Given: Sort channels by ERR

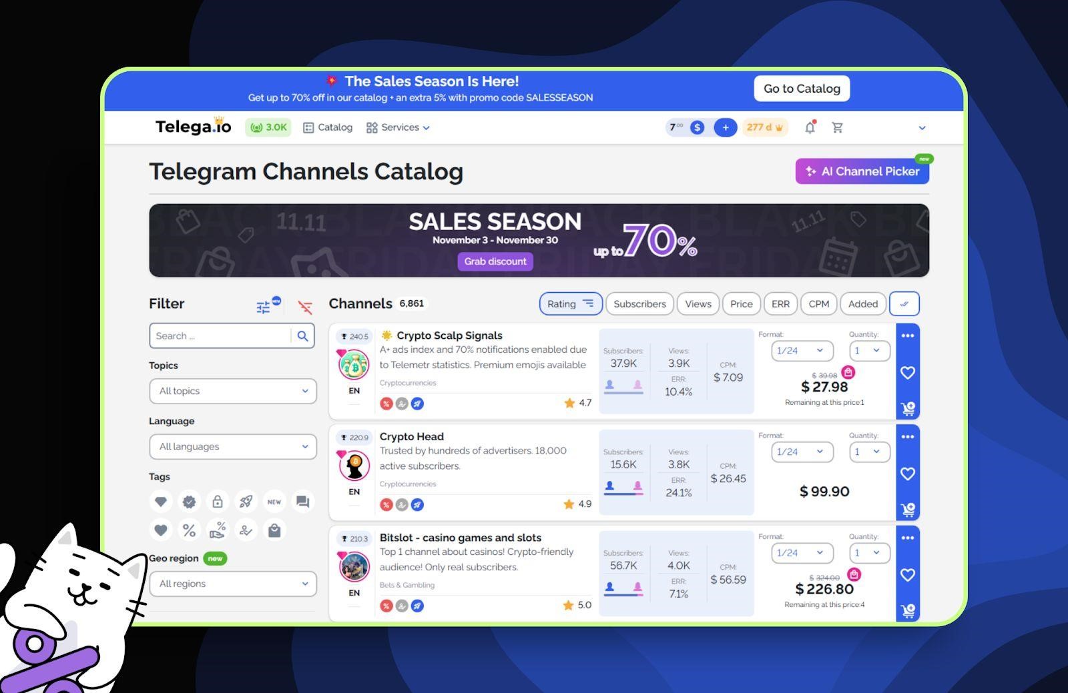Looking at the screenshot, I should pos(780,303).
